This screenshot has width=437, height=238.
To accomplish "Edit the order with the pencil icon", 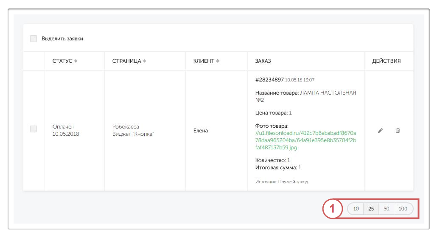I will tap(381, 131).
